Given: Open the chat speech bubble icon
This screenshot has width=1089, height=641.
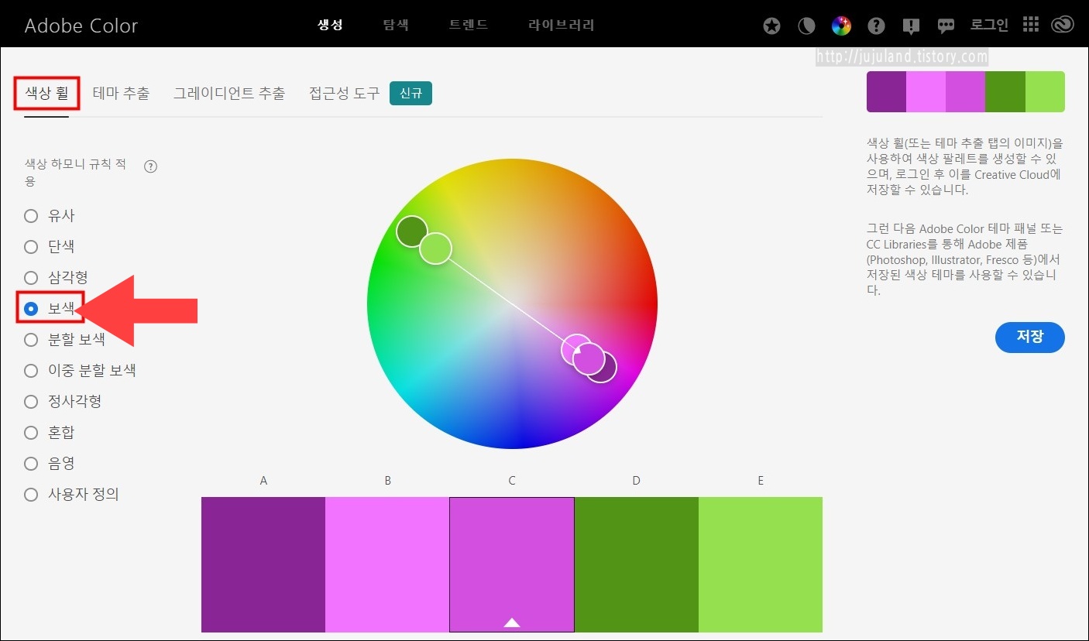Looking at the screenshot, I should (946, 26).
